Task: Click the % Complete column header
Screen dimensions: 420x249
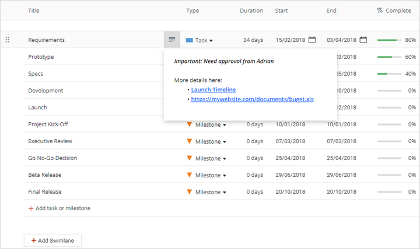Action: 393,10
